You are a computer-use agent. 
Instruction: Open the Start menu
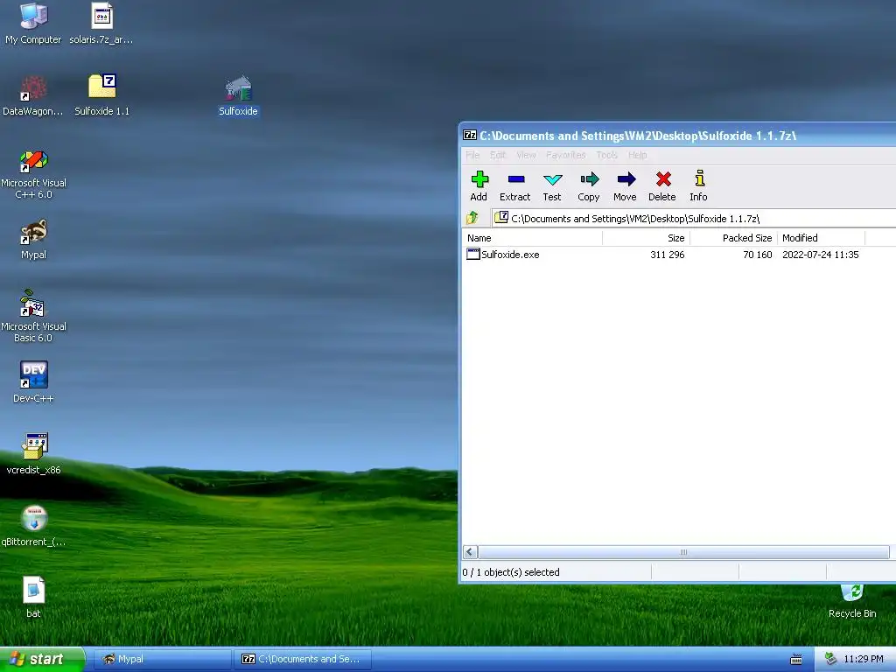tap(42, 659)
